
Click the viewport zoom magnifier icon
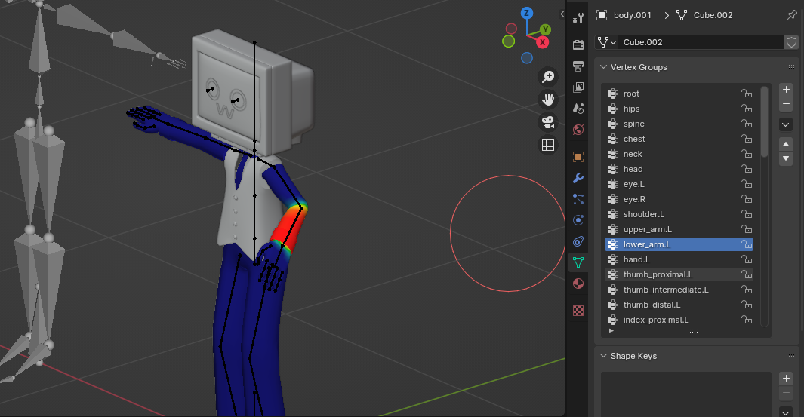click(548, 77)
